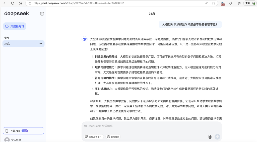Screen dimensions: 257x142
Task: Click the 今天 section label
Action: [7, 38]
